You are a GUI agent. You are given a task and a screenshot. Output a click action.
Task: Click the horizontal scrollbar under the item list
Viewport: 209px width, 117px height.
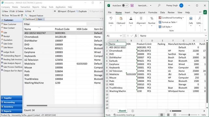(37, 106)
